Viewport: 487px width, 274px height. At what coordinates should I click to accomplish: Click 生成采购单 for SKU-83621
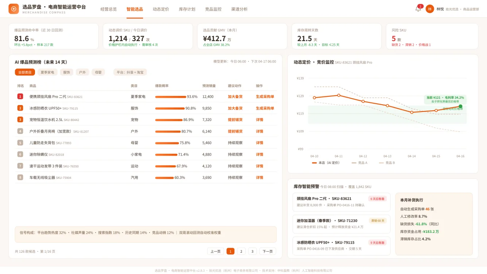[x=265, y=97]
